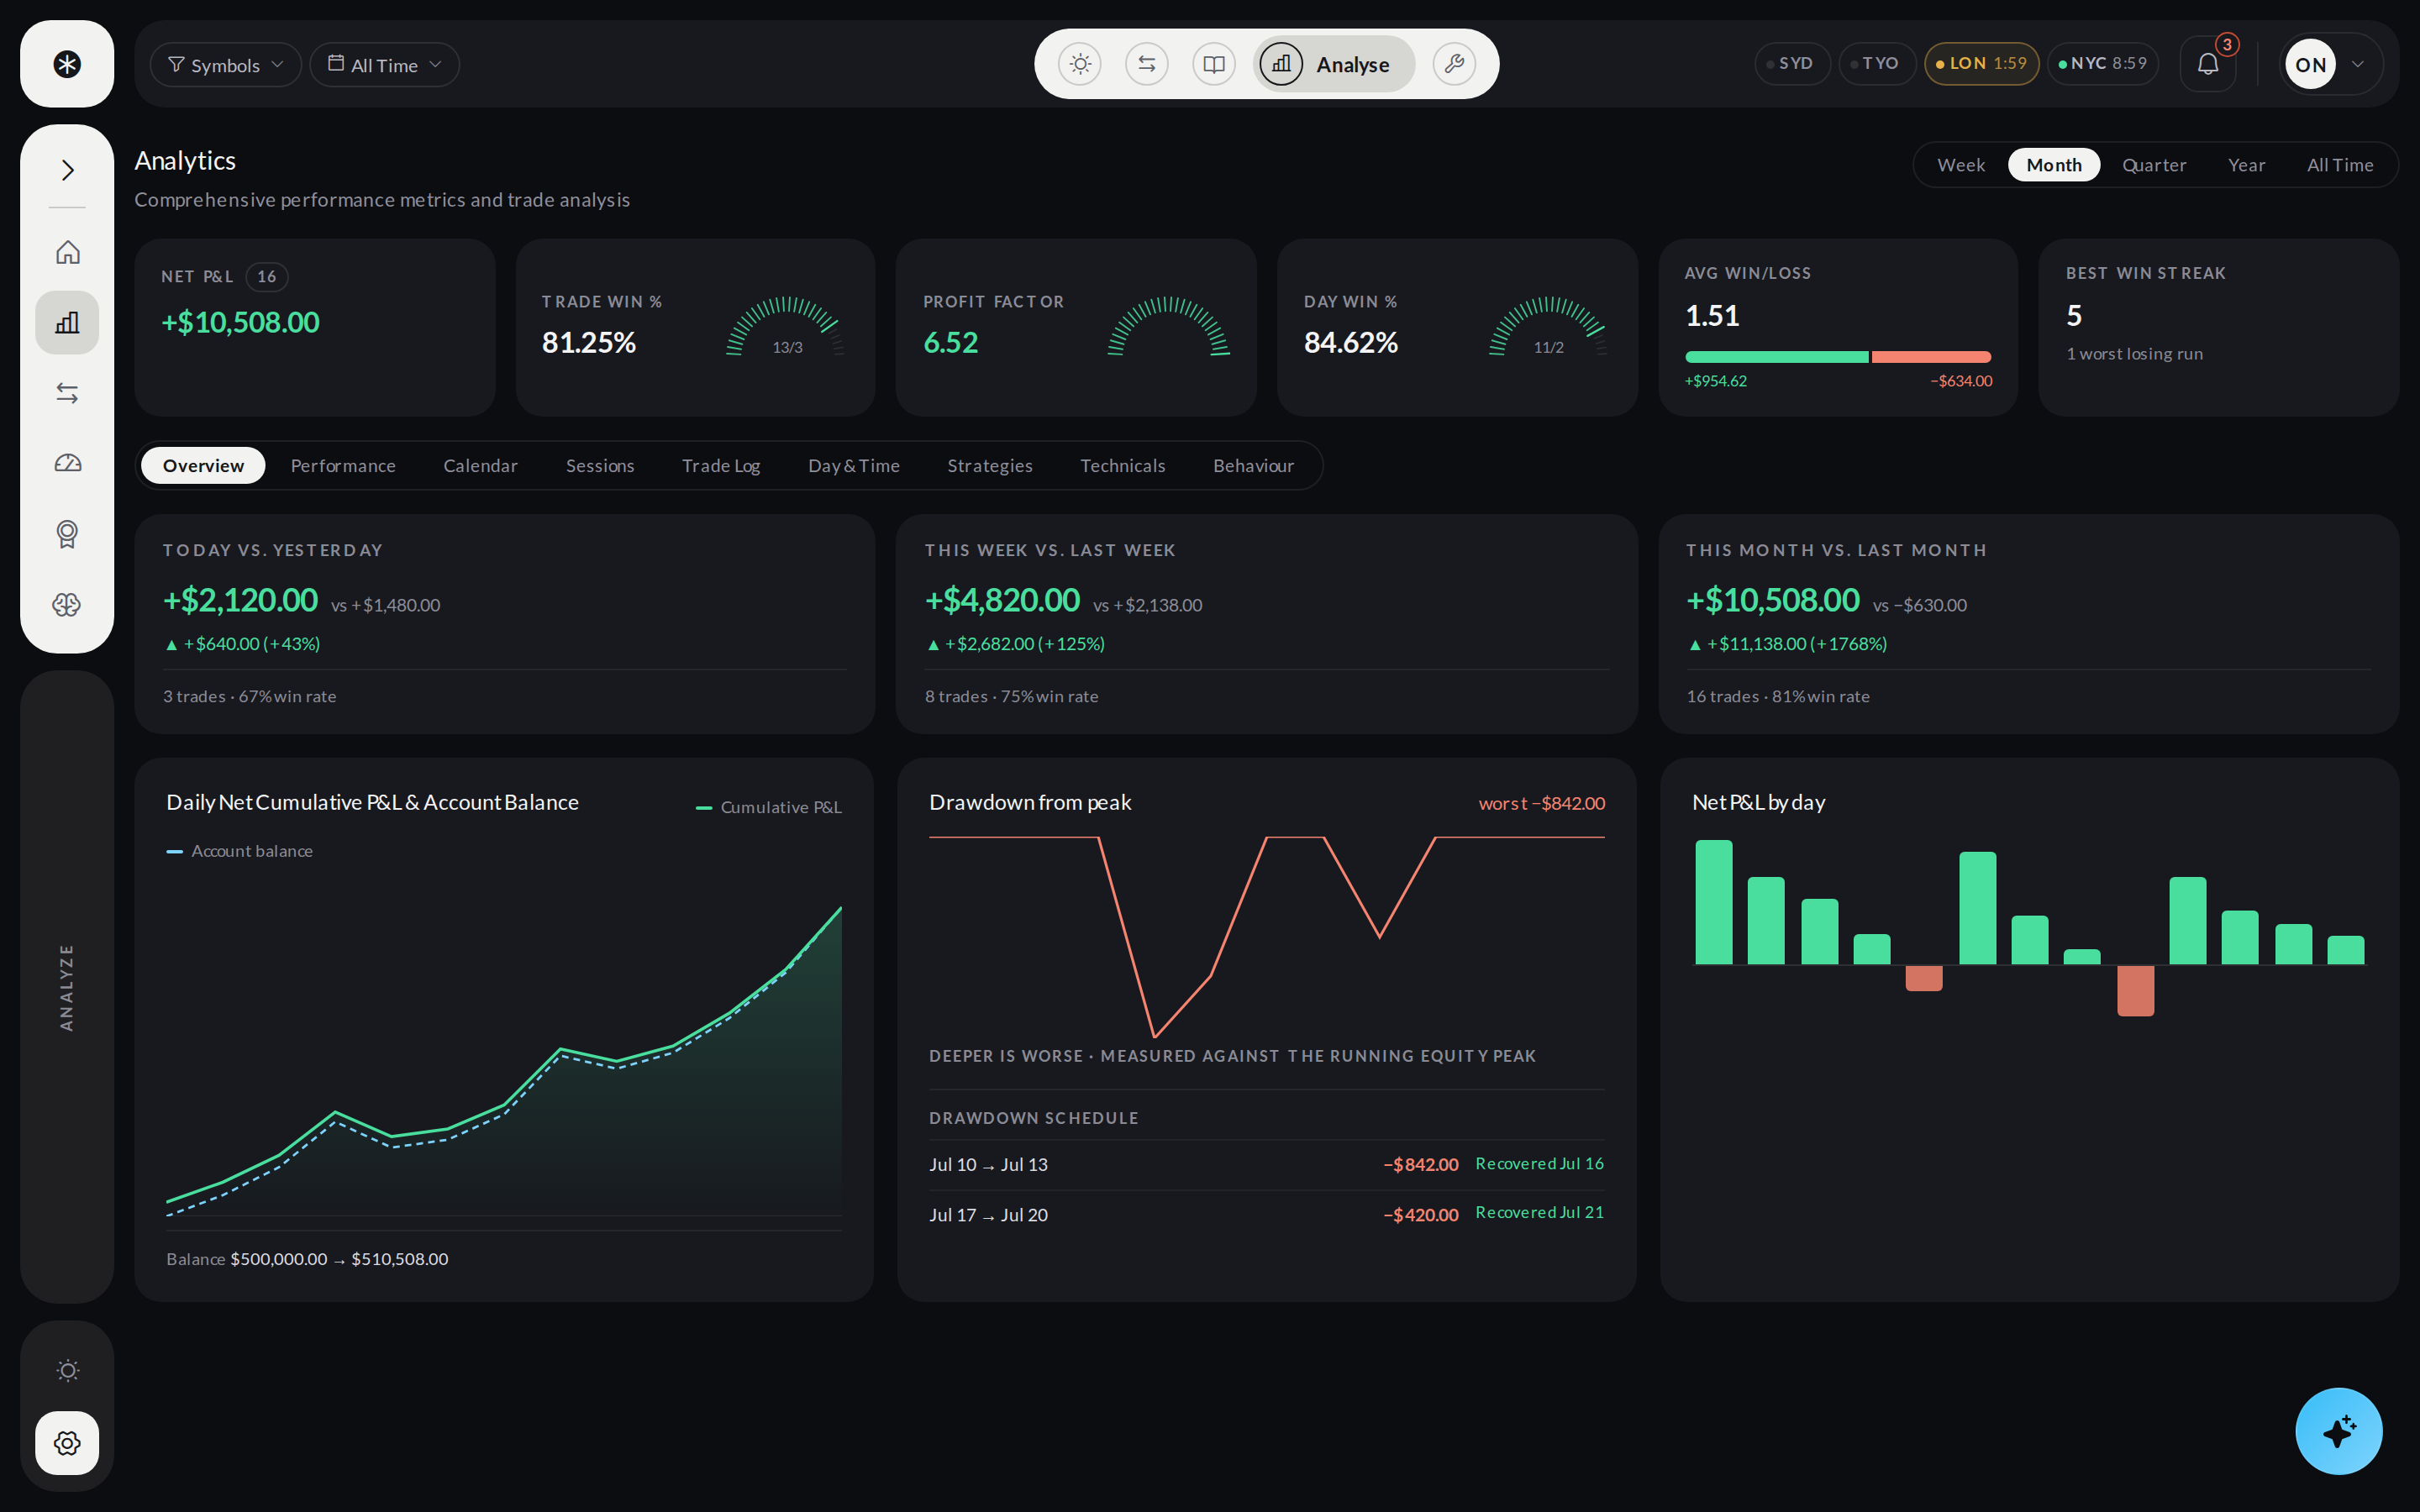Click the asterisk app logo
Screen dimensions: 2420x1512
[x=67, y=64]
